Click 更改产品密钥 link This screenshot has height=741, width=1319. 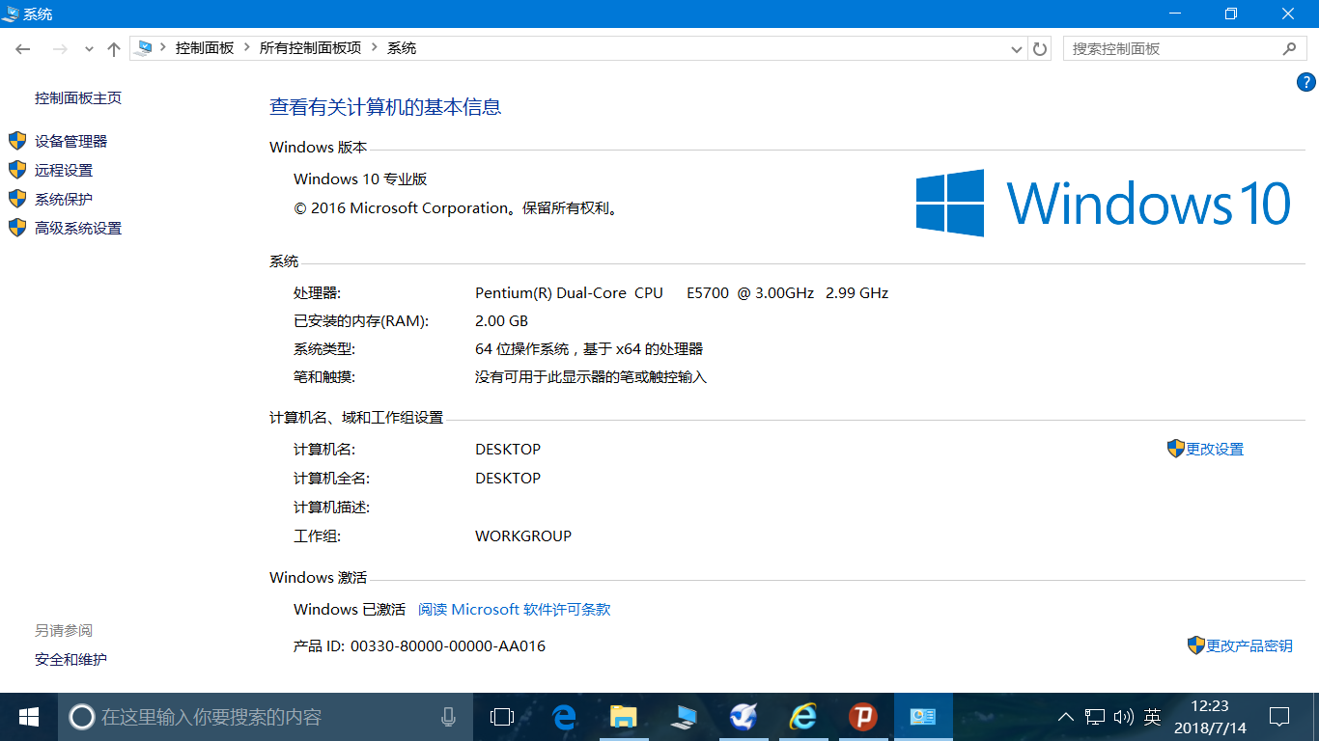coord(1249,645)
